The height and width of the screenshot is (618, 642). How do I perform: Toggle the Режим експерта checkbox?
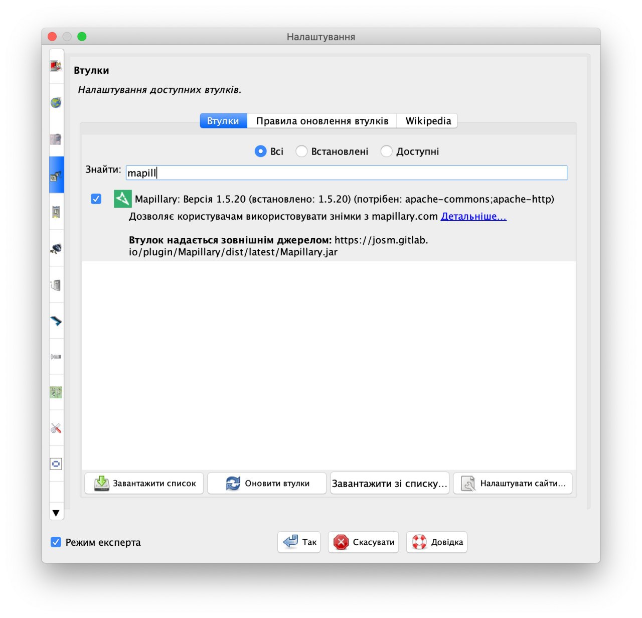[56, 542]
